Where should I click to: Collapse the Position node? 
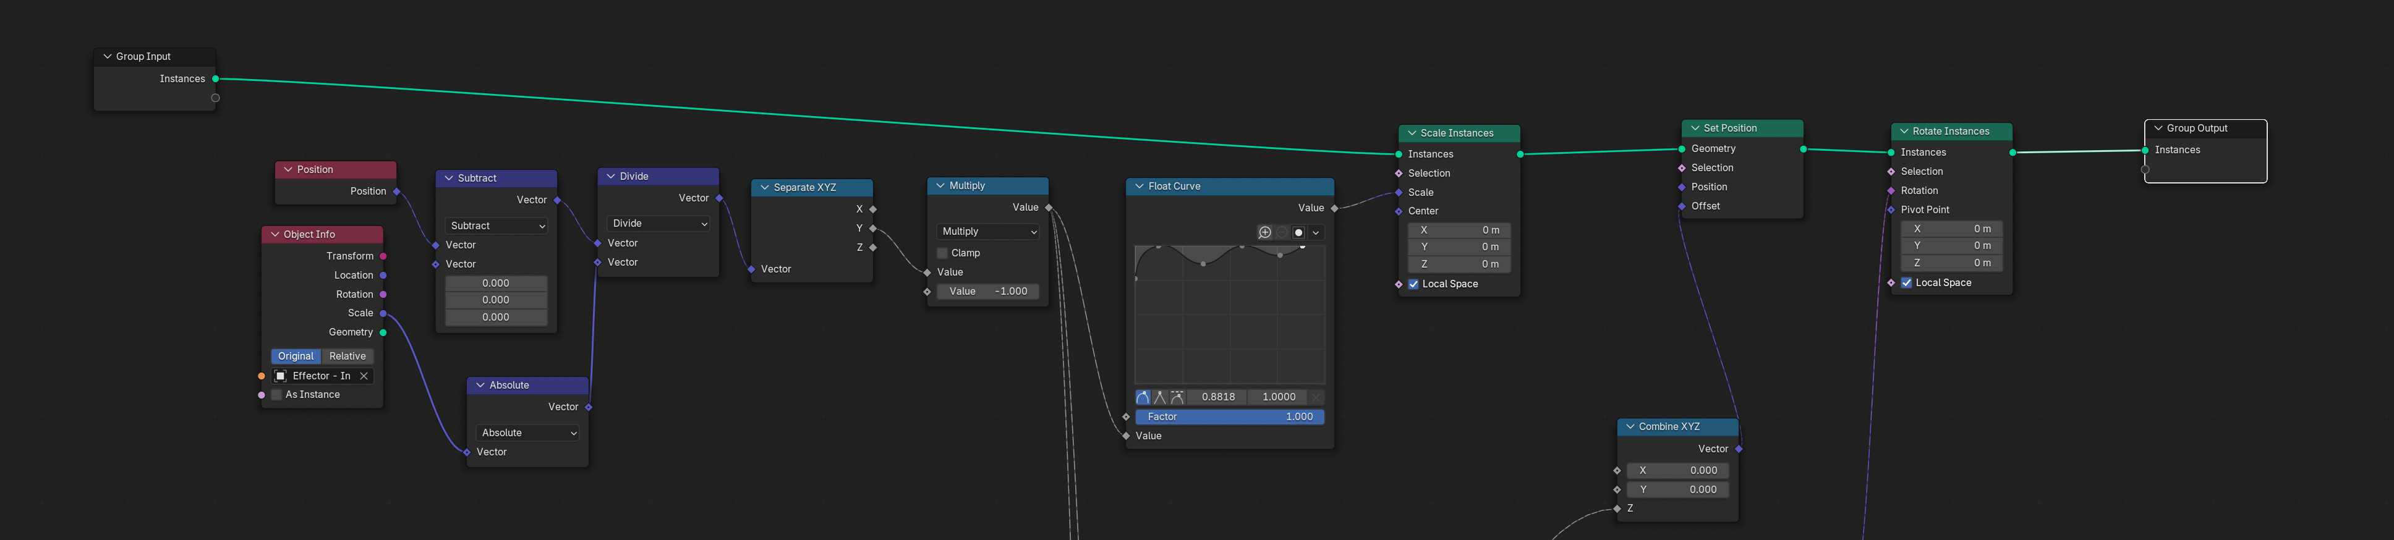[288, 170]
